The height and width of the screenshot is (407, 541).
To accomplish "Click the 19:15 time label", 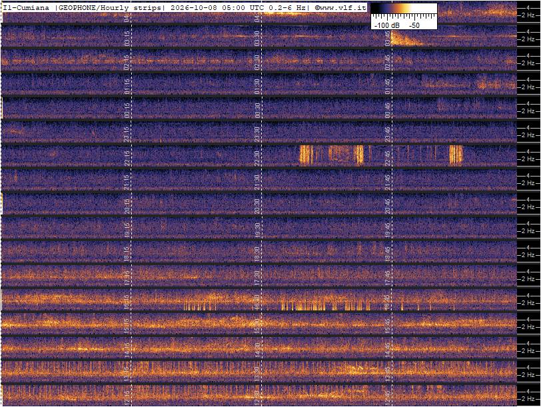I will (x=127, y=230).
